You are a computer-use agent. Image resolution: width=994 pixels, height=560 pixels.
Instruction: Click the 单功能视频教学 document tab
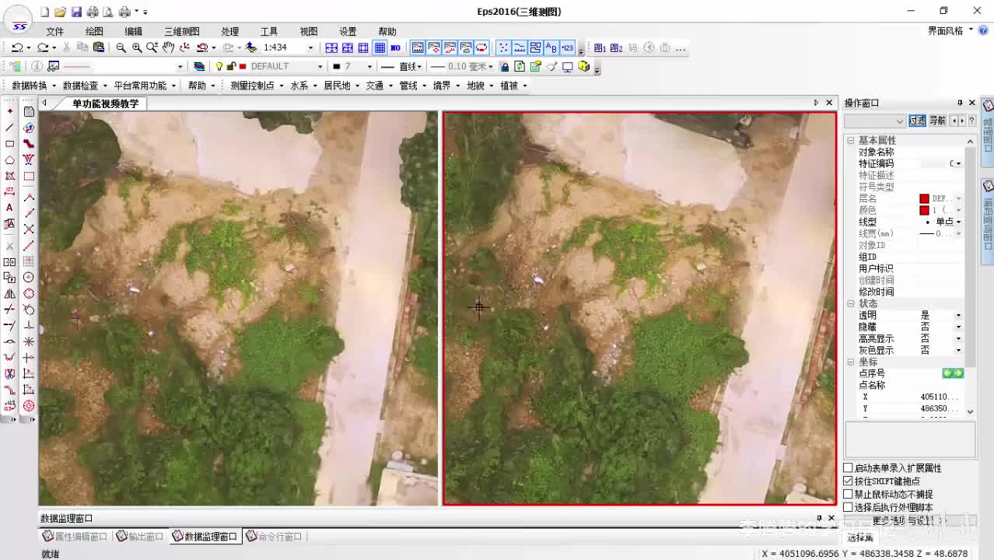(x=106, y=103)
